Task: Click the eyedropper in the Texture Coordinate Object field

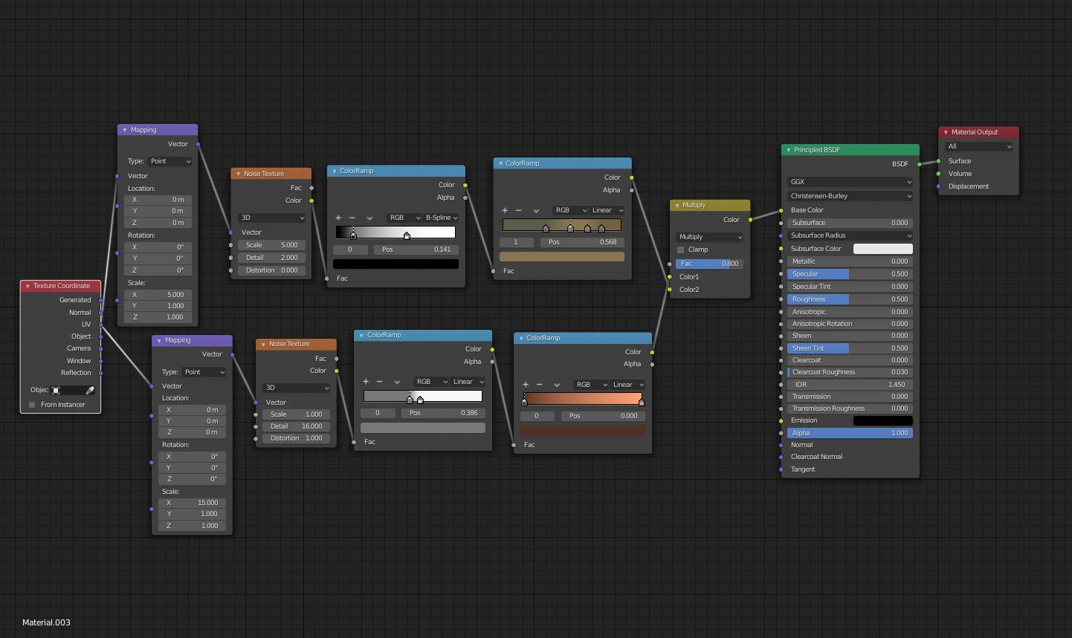Action: pyautogui.click(x=91, y=389)
